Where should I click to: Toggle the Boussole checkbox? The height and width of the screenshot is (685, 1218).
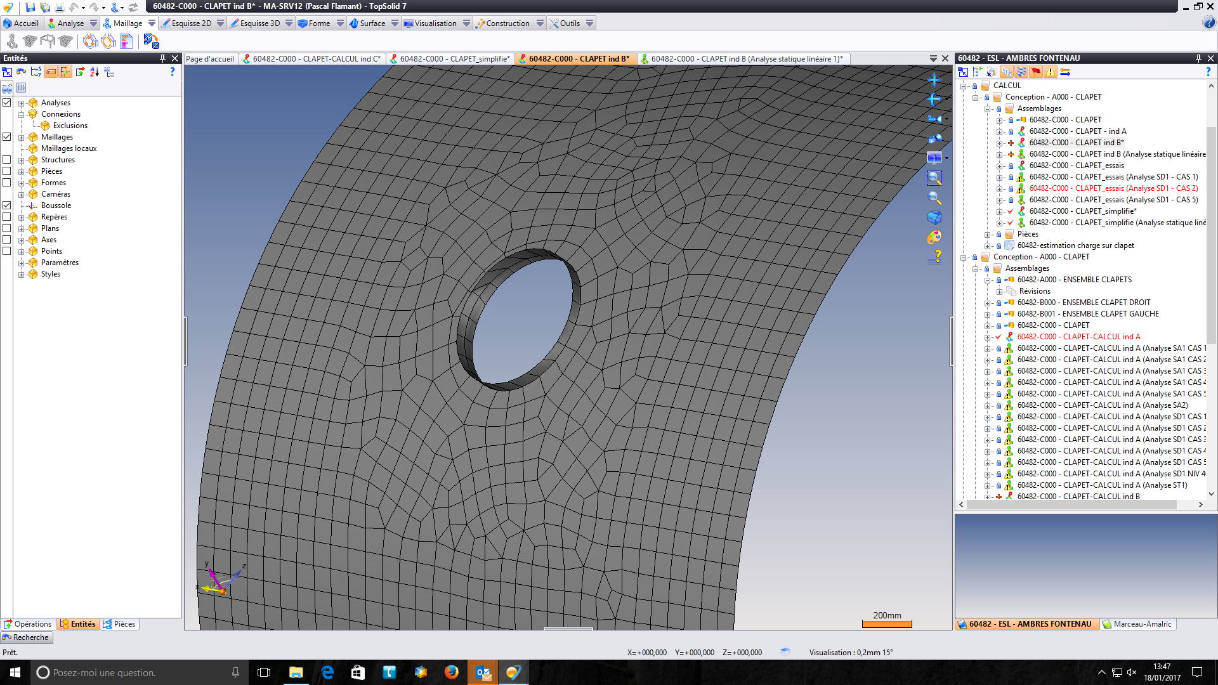click(7, 205)
